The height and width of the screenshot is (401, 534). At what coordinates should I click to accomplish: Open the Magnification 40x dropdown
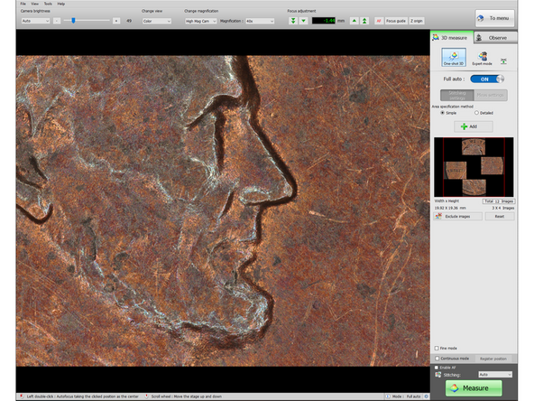pyautogui.click(x=260, y=21)
